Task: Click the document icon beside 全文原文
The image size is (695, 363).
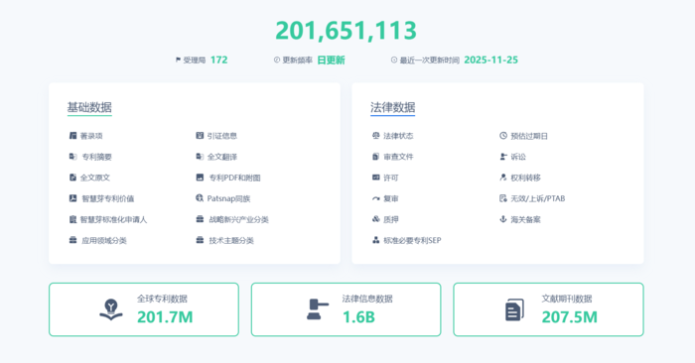Action: click(72, 178)
